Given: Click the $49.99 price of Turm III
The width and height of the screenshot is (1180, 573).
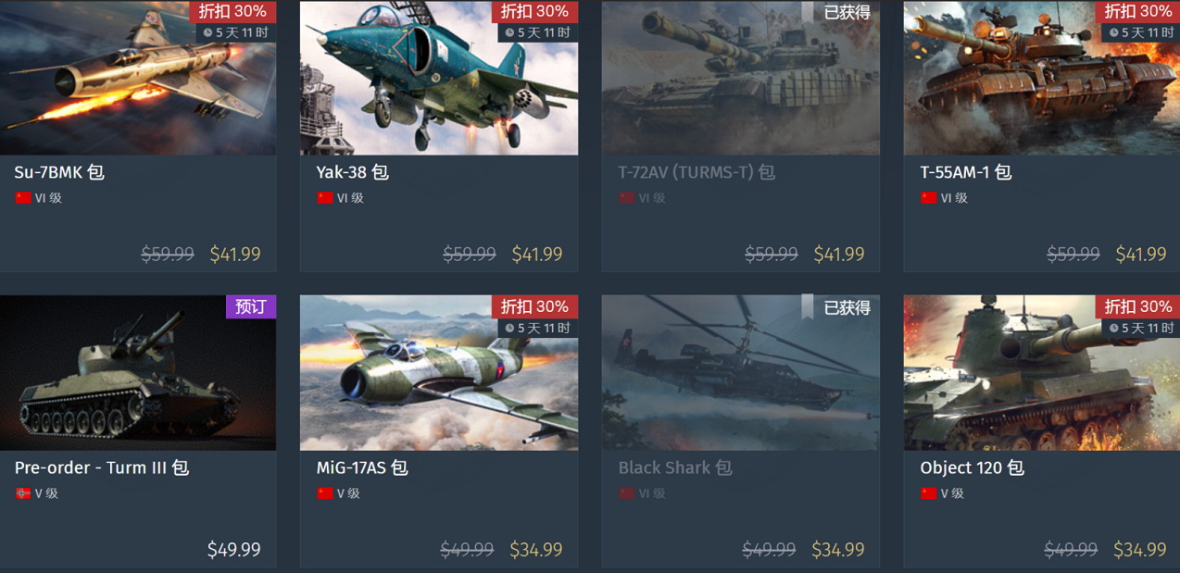Looking at the screenshot, I should click(x=234, y=550).
